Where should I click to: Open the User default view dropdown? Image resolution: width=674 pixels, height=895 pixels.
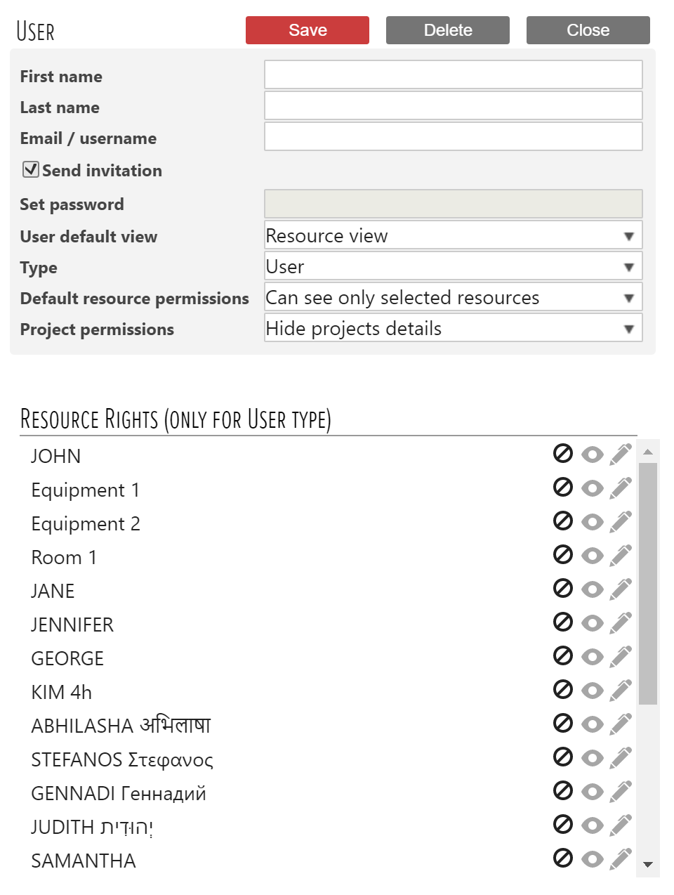coord(453,235)
